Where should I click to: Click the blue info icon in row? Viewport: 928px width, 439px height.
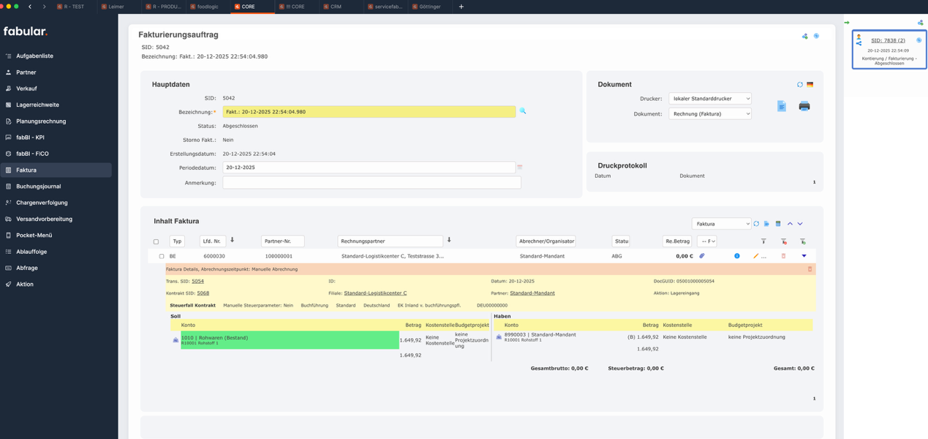pyautogui.click(x=736, y=256)
